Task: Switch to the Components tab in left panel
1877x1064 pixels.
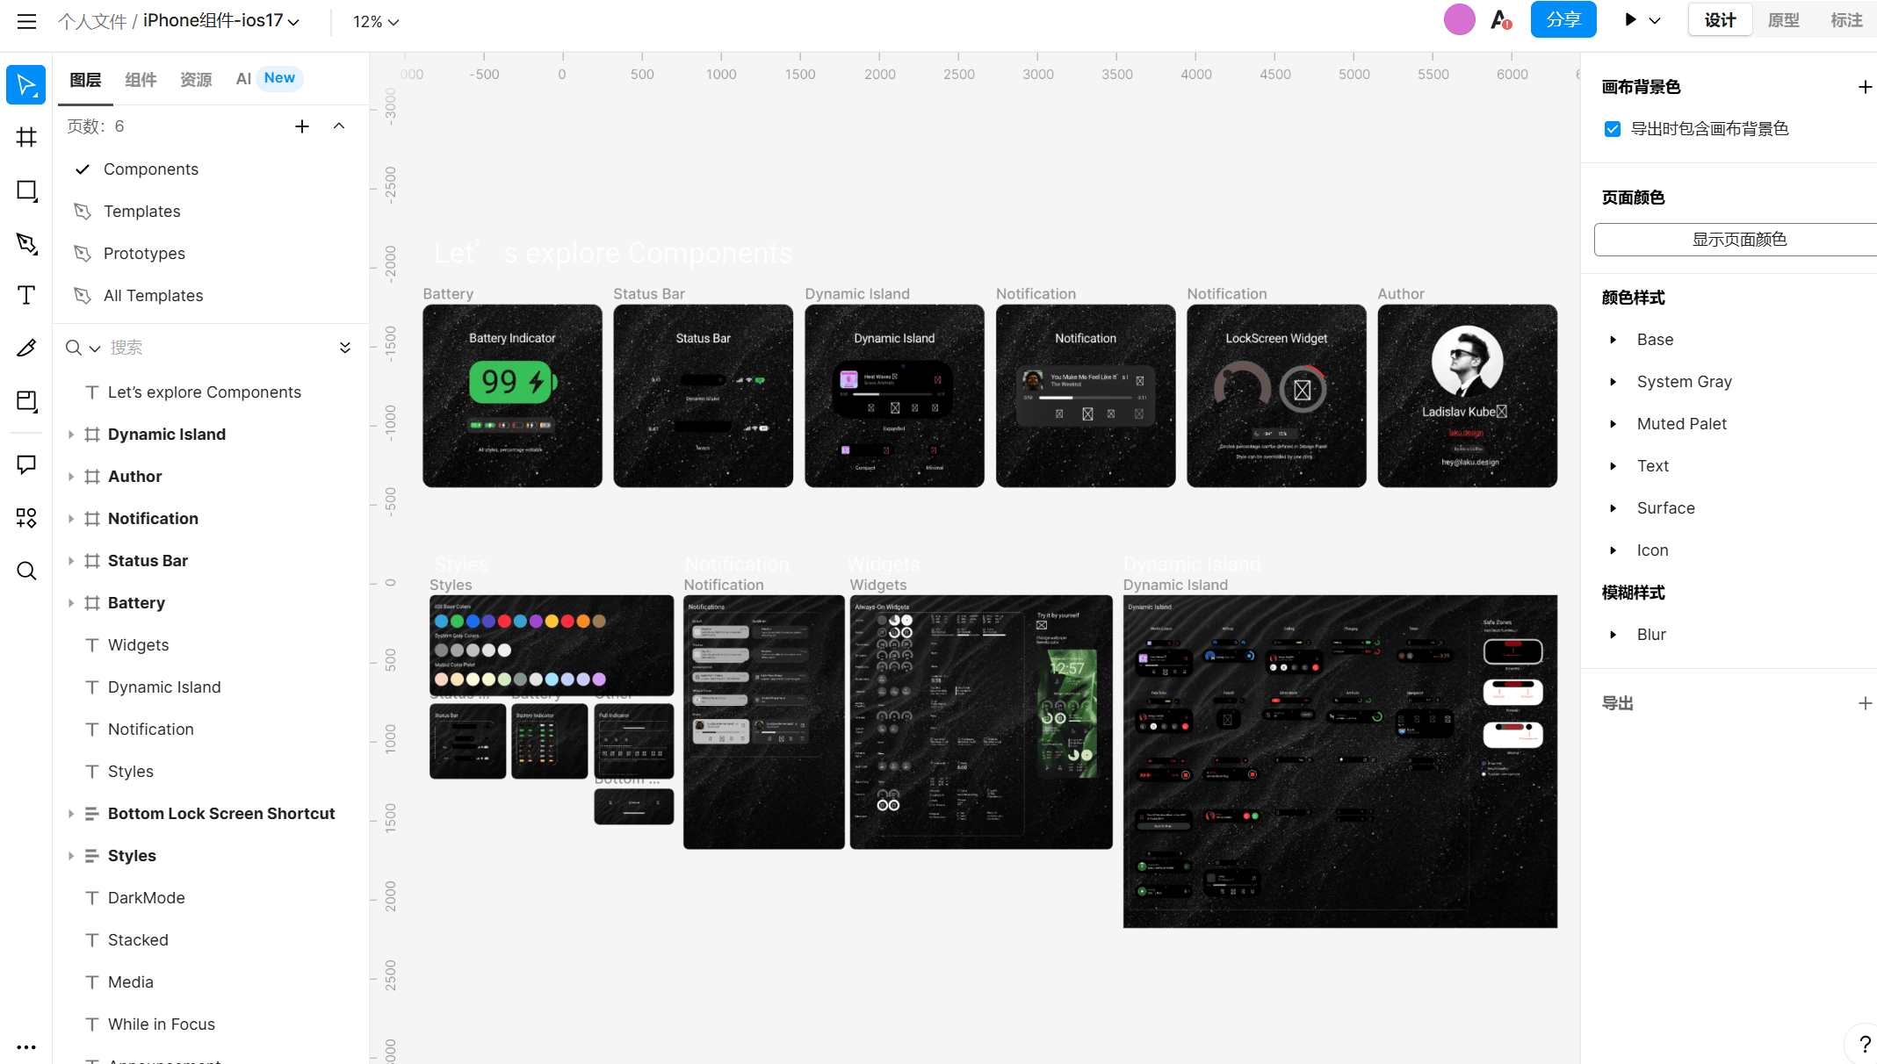Action: point(141,79)
